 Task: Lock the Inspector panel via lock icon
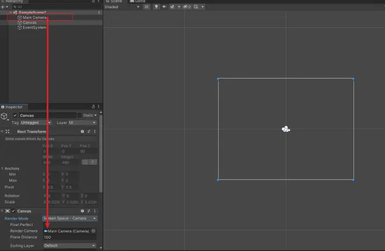[x=93, y=107]
